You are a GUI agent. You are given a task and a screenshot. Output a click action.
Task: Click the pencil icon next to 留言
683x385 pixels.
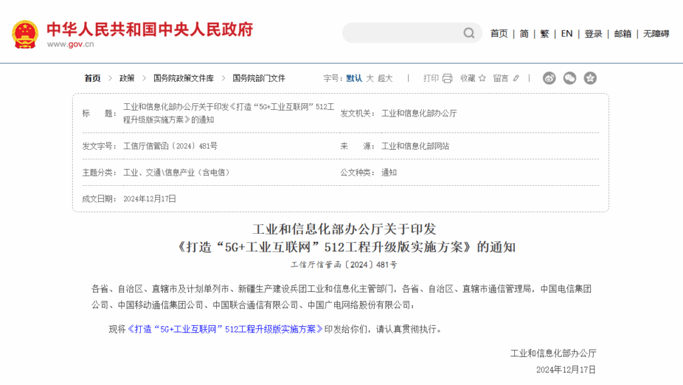tap(516, 79)
